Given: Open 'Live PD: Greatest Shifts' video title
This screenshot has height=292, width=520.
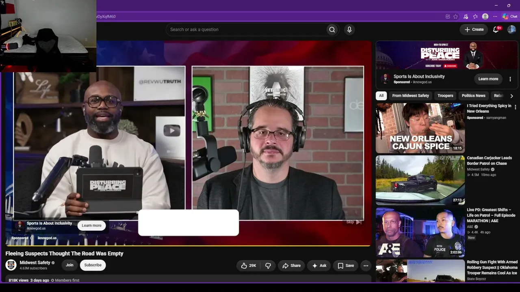Looking at the screenshot, I should [x=491, y=215].
